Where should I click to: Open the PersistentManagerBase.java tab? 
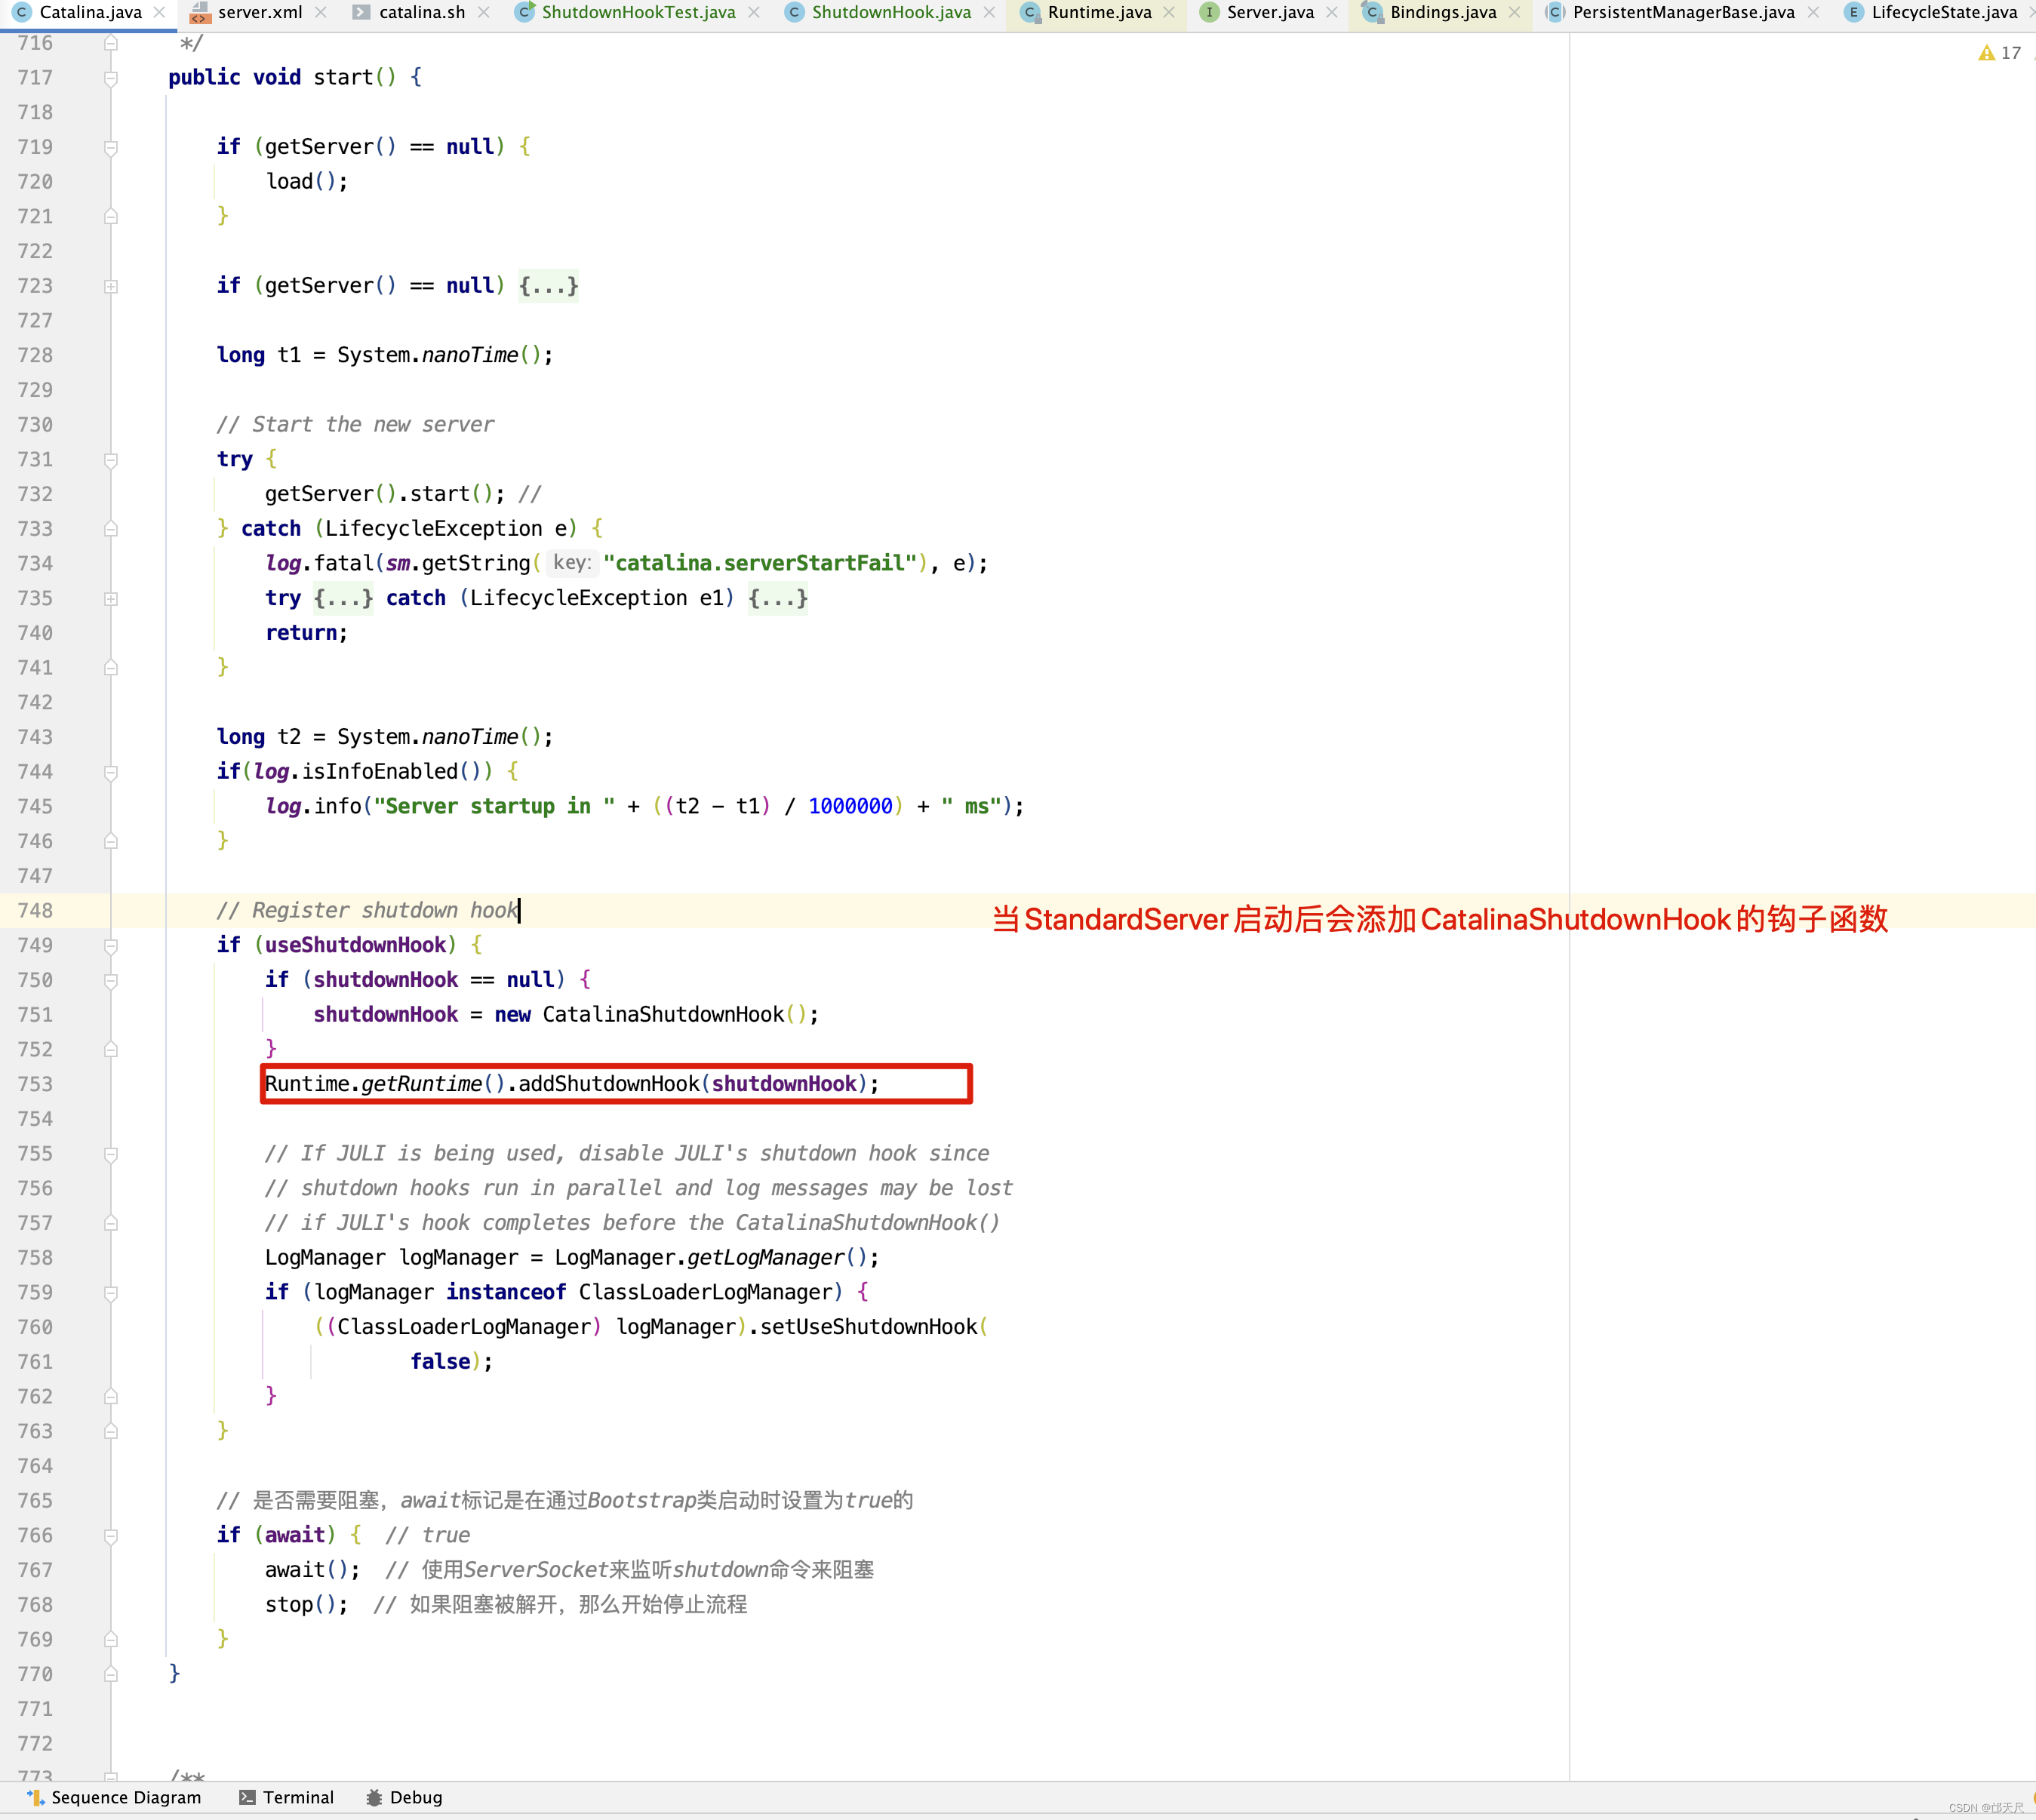(1683, 12)
